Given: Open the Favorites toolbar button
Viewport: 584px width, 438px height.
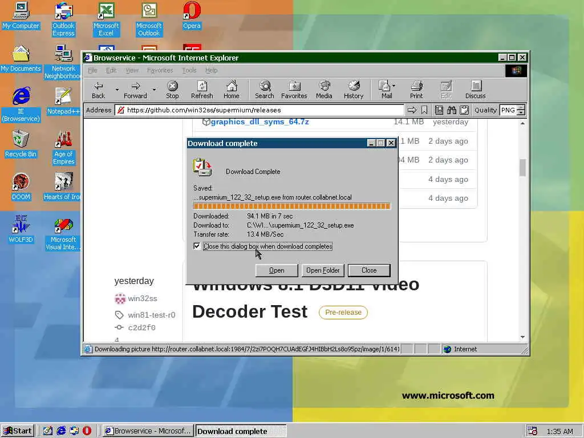Looking at the screenshot, I should tap(294, 90).
